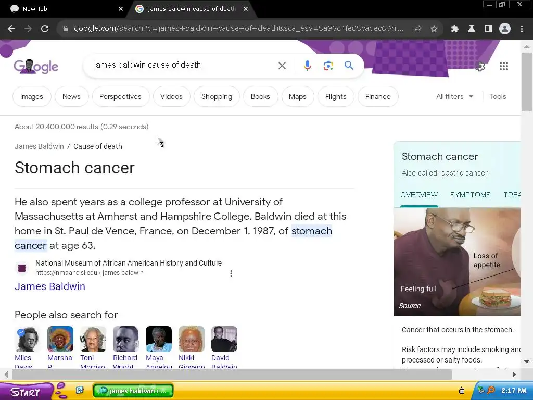The width and height of the screenshot is (533, 400).
Task: Share this page via share icon
Action: [x=417, y=29]
